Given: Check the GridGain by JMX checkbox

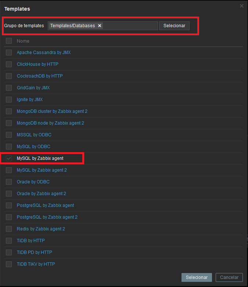Looking at the screenshot, I should 9,88.
